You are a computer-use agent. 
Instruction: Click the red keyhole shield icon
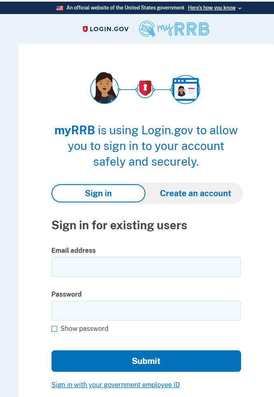(x=145, y=88)
